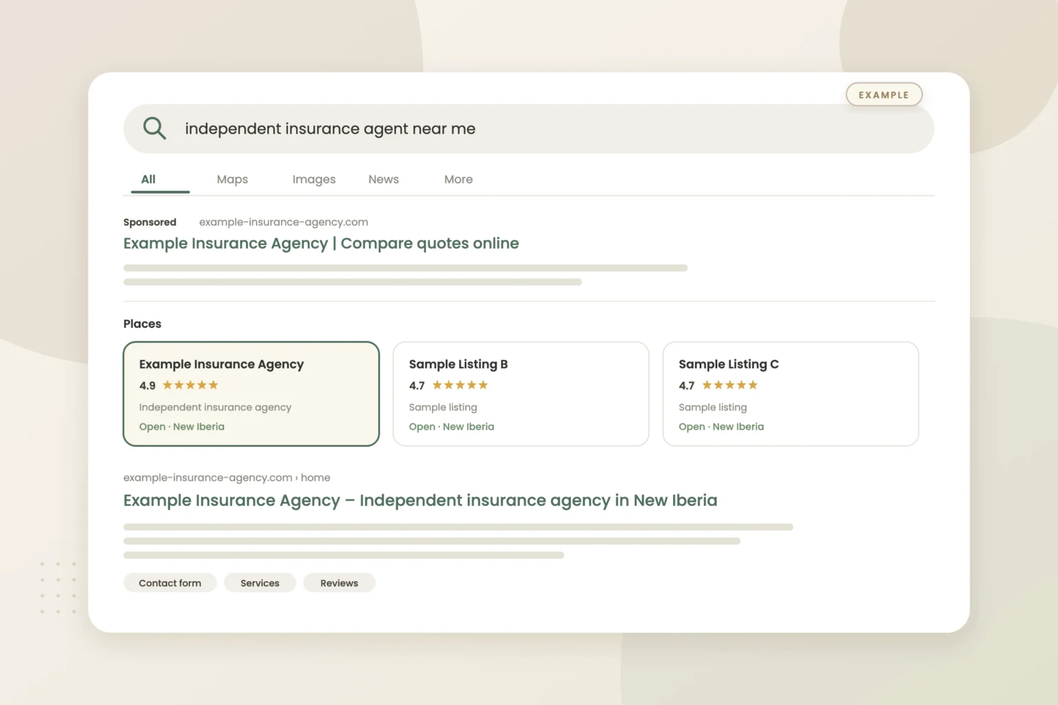Screen dimensions: 1058x705
Task: Click the 4.9 star rating for Example Insurance Agency
Action: (x=178, y=385)
